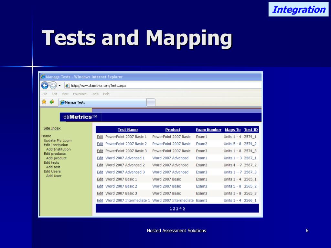Edit the PowerPoint 2007 Basic 2 row
The height and width of the screenshot is (248, 331).
click(100, 144)
